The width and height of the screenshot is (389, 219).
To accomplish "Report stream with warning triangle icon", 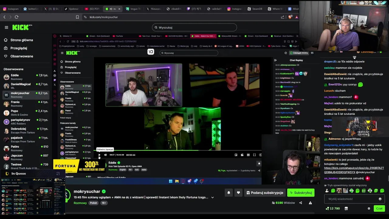I will tap(310, 203).
